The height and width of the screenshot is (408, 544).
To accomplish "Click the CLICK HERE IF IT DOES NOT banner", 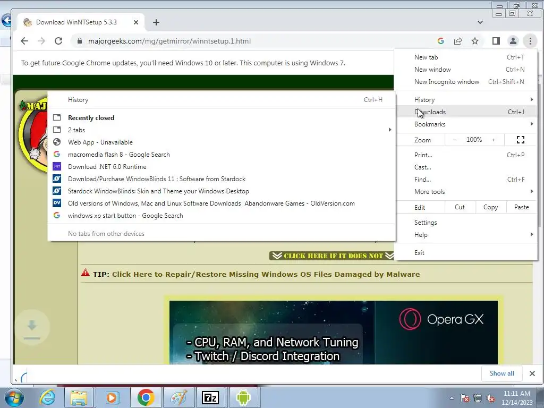I will point(332,256).
